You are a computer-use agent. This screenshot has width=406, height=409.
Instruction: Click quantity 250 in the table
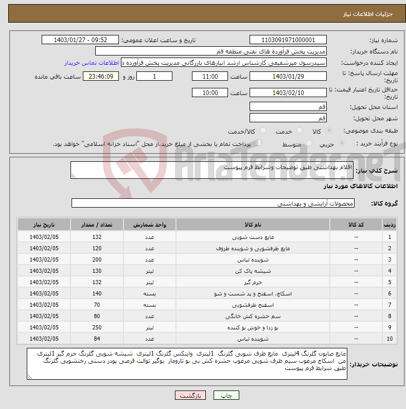[97, 327]
